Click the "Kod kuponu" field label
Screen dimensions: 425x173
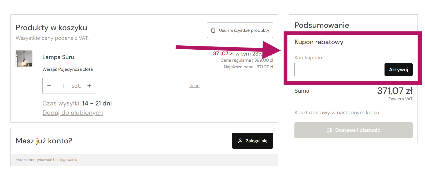(308, 58)
